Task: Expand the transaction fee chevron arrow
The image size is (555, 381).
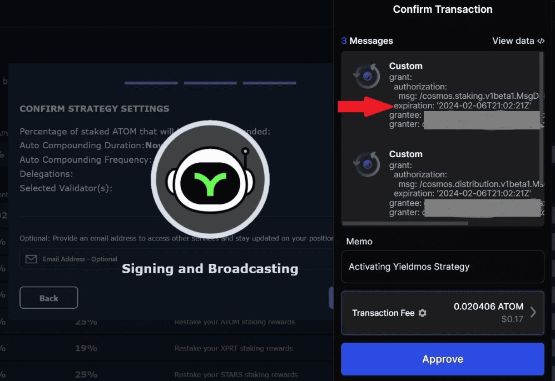Action: point(533,312)
